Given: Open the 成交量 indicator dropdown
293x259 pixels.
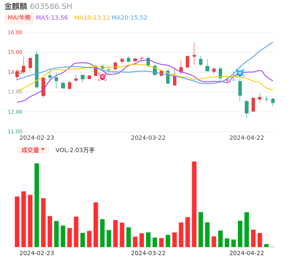Looking at the screenshot, I should [33, 150].
